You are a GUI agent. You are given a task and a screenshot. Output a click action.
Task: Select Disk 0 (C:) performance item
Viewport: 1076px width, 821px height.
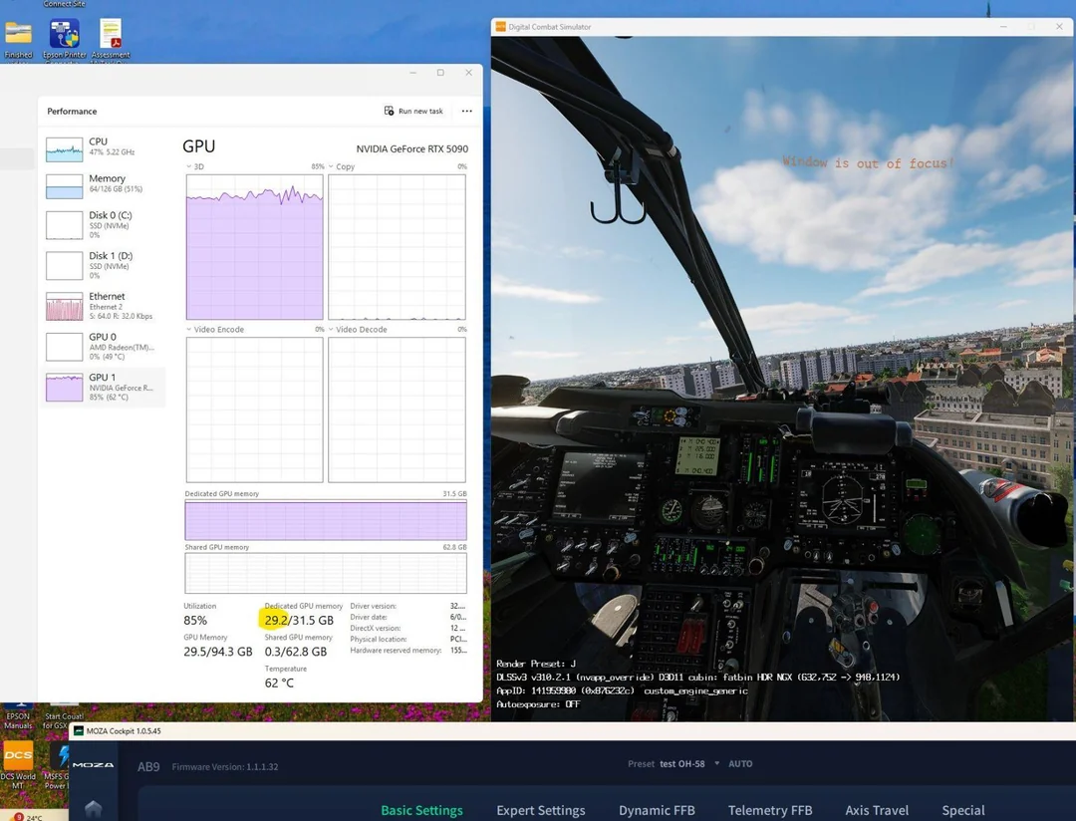103,225
